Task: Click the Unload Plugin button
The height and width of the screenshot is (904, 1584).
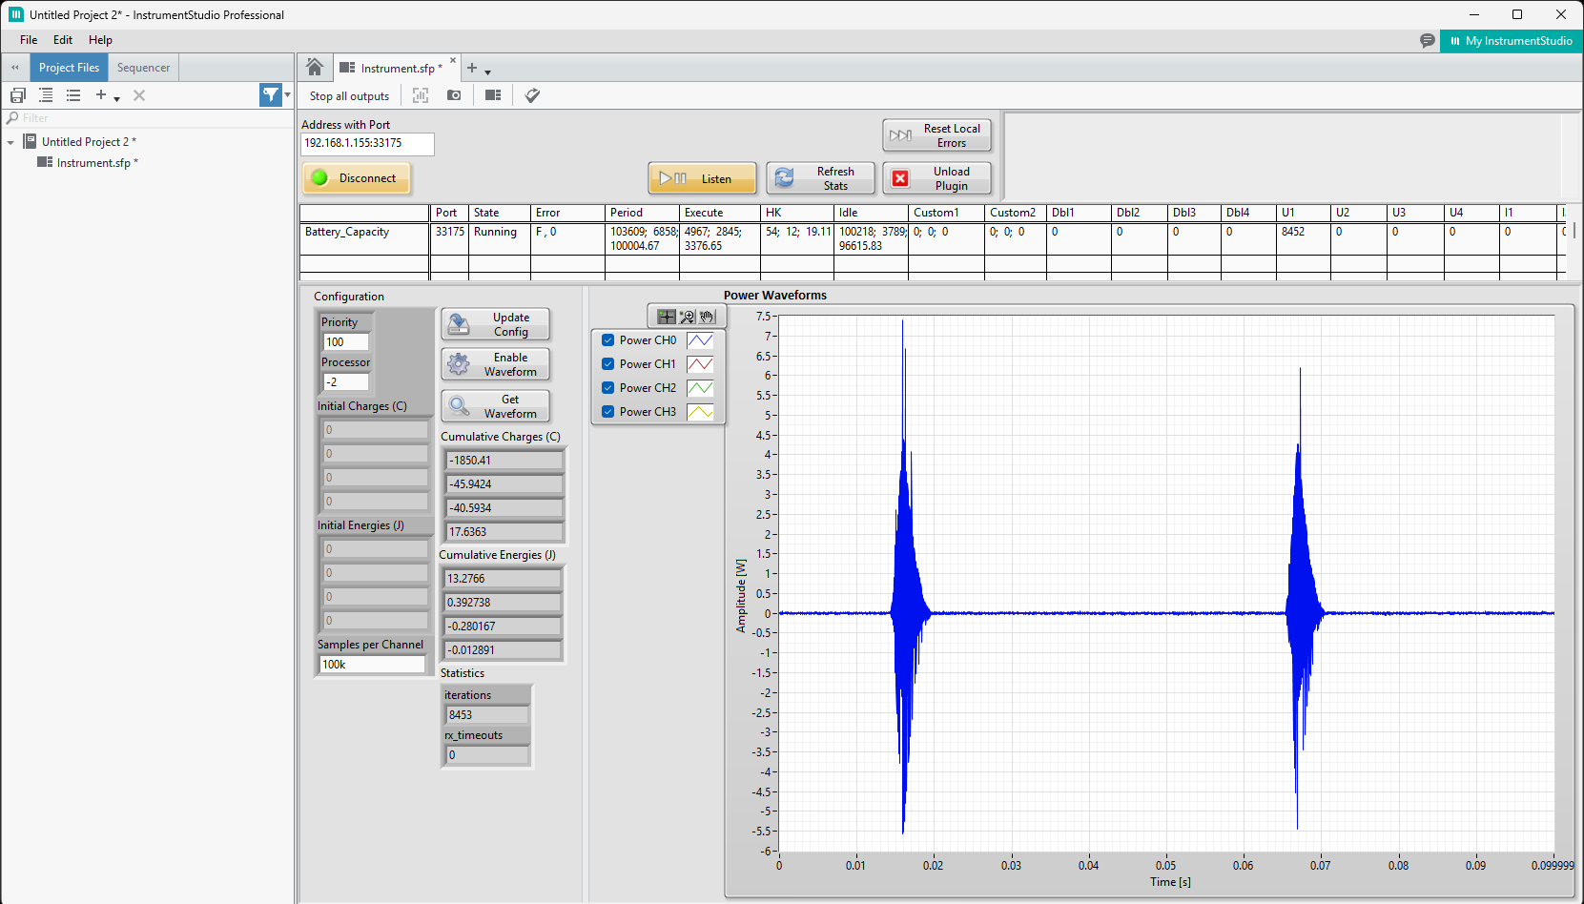Action: 936,178
